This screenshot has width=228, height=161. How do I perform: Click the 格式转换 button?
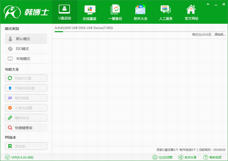(26, 98)
